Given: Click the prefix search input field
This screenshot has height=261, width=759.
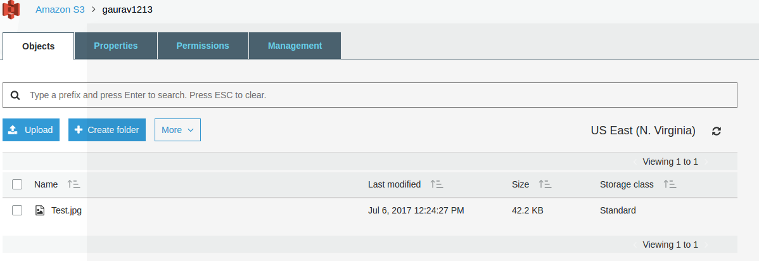Looking at the screenshot, I should pos(370,95).
